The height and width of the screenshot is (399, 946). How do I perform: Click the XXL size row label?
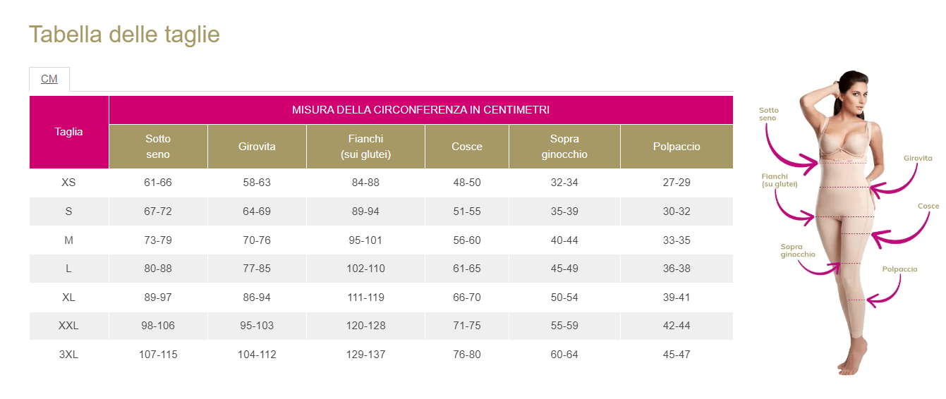[x=69, y=326]
